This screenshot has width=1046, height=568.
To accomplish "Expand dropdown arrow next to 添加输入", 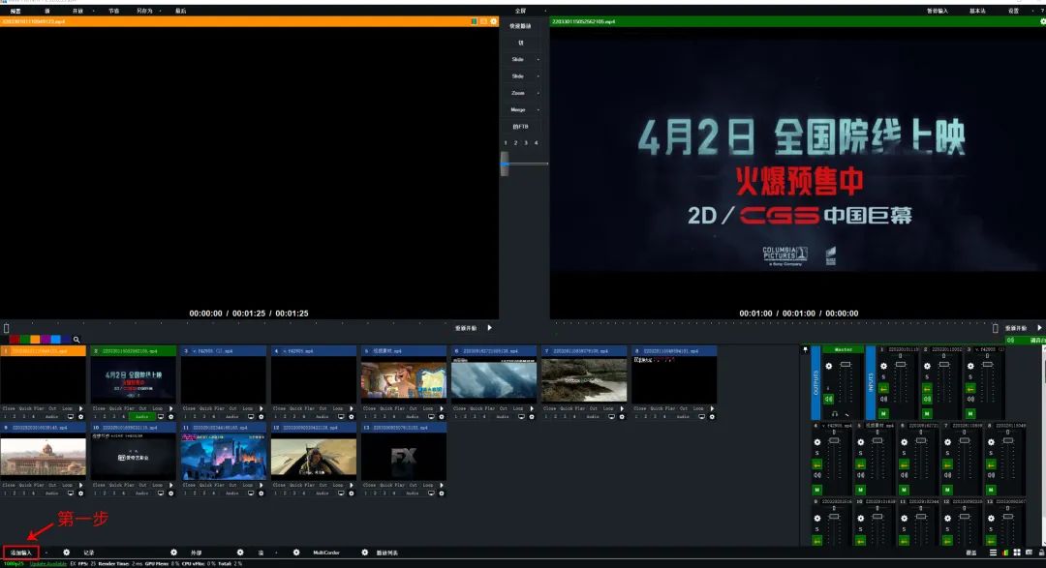I will pos(46,553).
